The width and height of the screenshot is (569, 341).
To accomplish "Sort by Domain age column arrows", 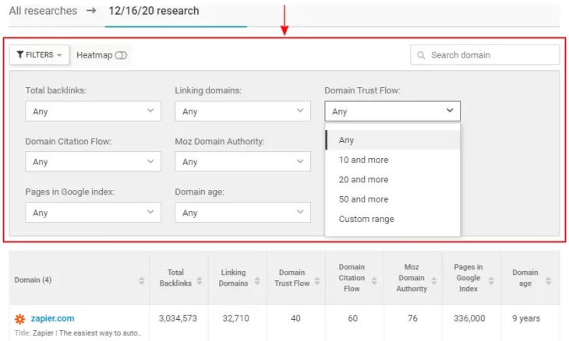I will [x=550, y=280].
